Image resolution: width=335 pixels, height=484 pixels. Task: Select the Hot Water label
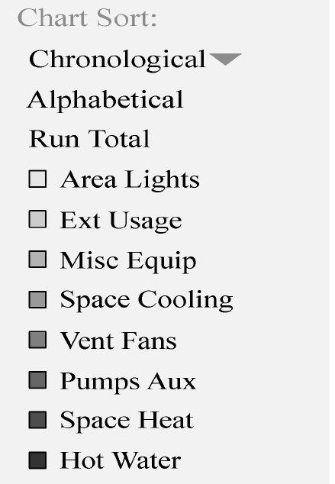coord(121,460)
